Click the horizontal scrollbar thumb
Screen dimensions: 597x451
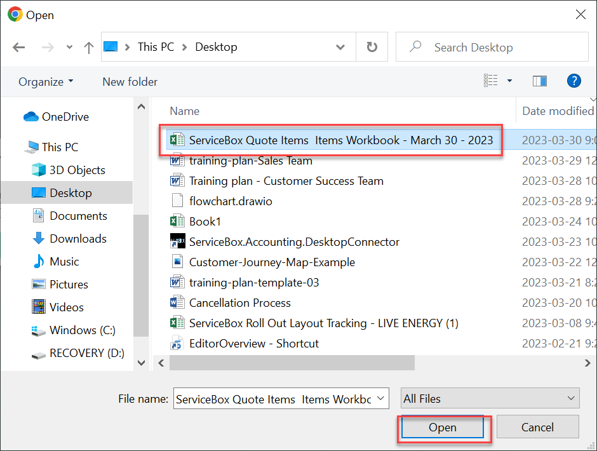tap(292, 363)
